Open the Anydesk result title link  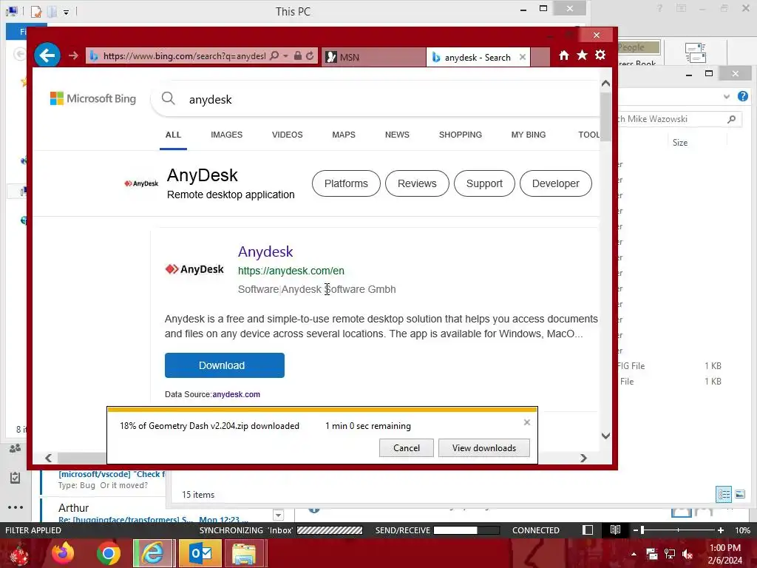265,251
